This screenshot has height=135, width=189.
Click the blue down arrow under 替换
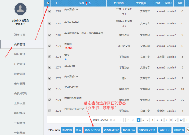pyautogui.click(x=66, y=59)
